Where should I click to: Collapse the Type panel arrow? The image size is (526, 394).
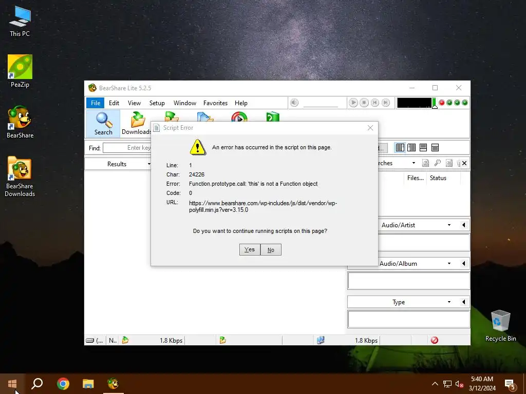tap(464, 302)
